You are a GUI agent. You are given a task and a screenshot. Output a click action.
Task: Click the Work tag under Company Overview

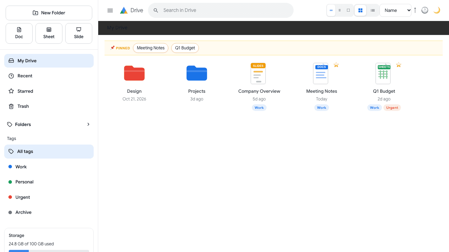pyautogui.click(x=259, y=108)
